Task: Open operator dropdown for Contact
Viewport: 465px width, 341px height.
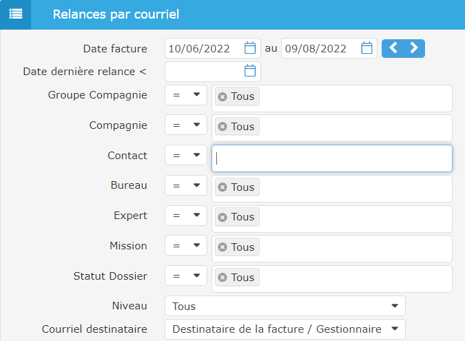Action: pyautogui.click(x=186, y=156)
